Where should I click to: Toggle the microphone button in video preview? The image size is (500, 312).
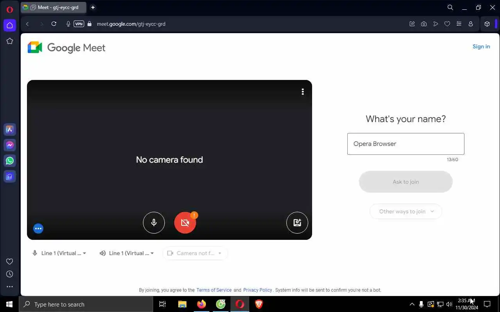tap(154, 223)
